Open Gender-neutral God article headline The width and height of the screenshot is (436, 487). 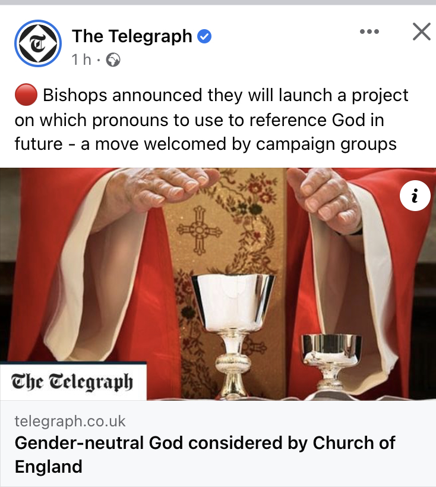click(x=205, y=454)
